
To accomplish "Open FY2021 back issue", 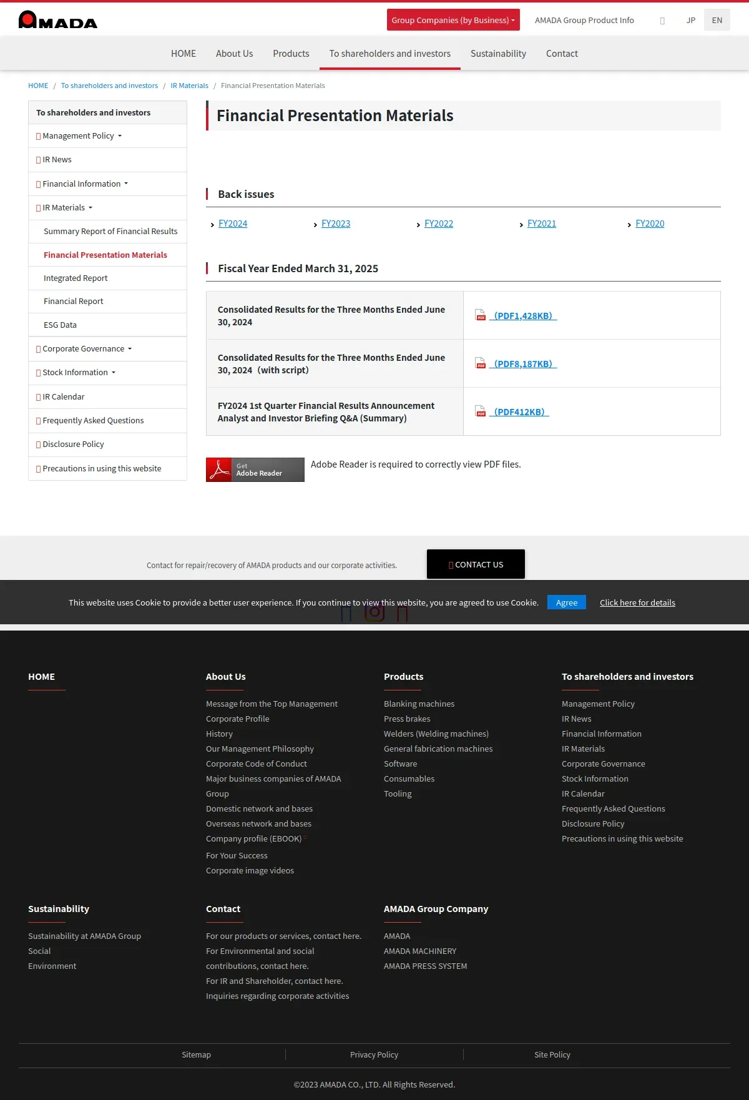I will click(542, 223).
